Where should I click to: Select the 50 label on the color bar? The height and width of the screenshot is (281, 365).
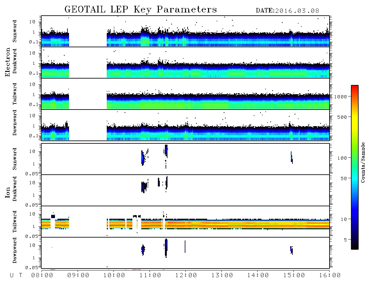[344, 178]
